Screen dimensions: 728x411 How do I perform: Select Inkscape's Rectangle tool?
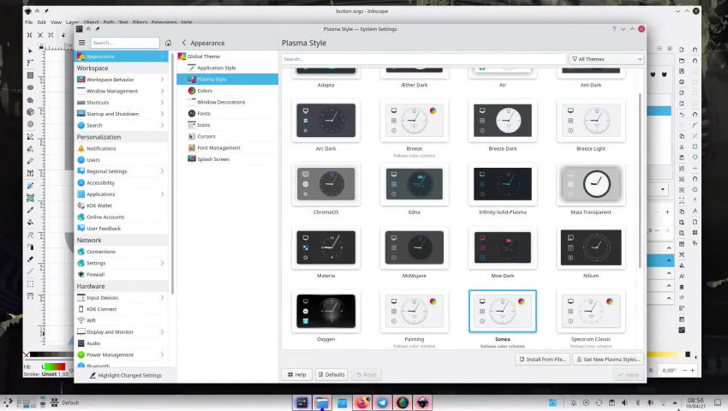(x=30, y=75)
